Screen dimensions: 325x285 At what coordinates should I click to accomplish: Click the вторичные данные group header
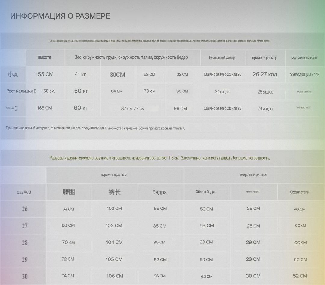click(x=253, y=175)
